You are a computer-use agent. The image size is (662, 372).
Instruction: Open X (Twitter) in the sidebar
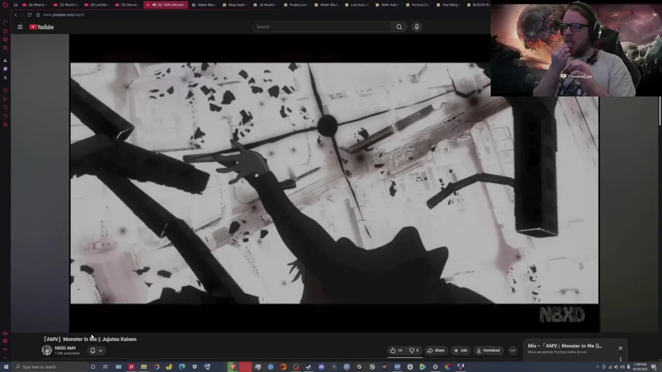[x=5, y=78]
